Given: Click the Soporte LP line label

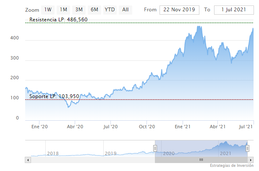Looking at the screenshot, I should (54, 96).
